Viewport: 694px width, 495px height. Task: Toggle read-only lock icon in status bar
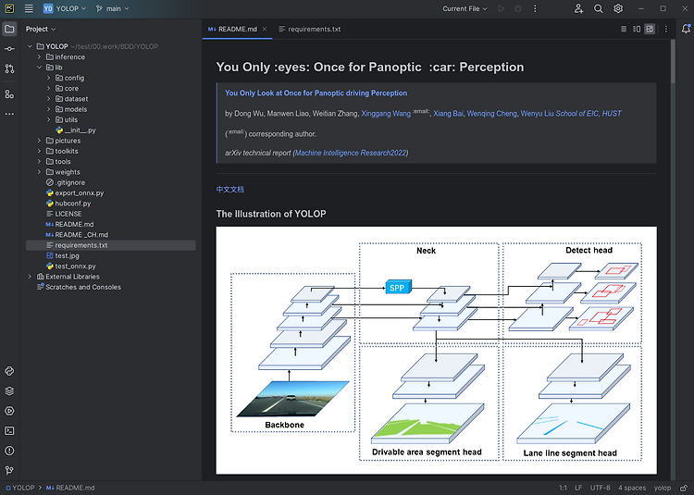tap(684, 488)
